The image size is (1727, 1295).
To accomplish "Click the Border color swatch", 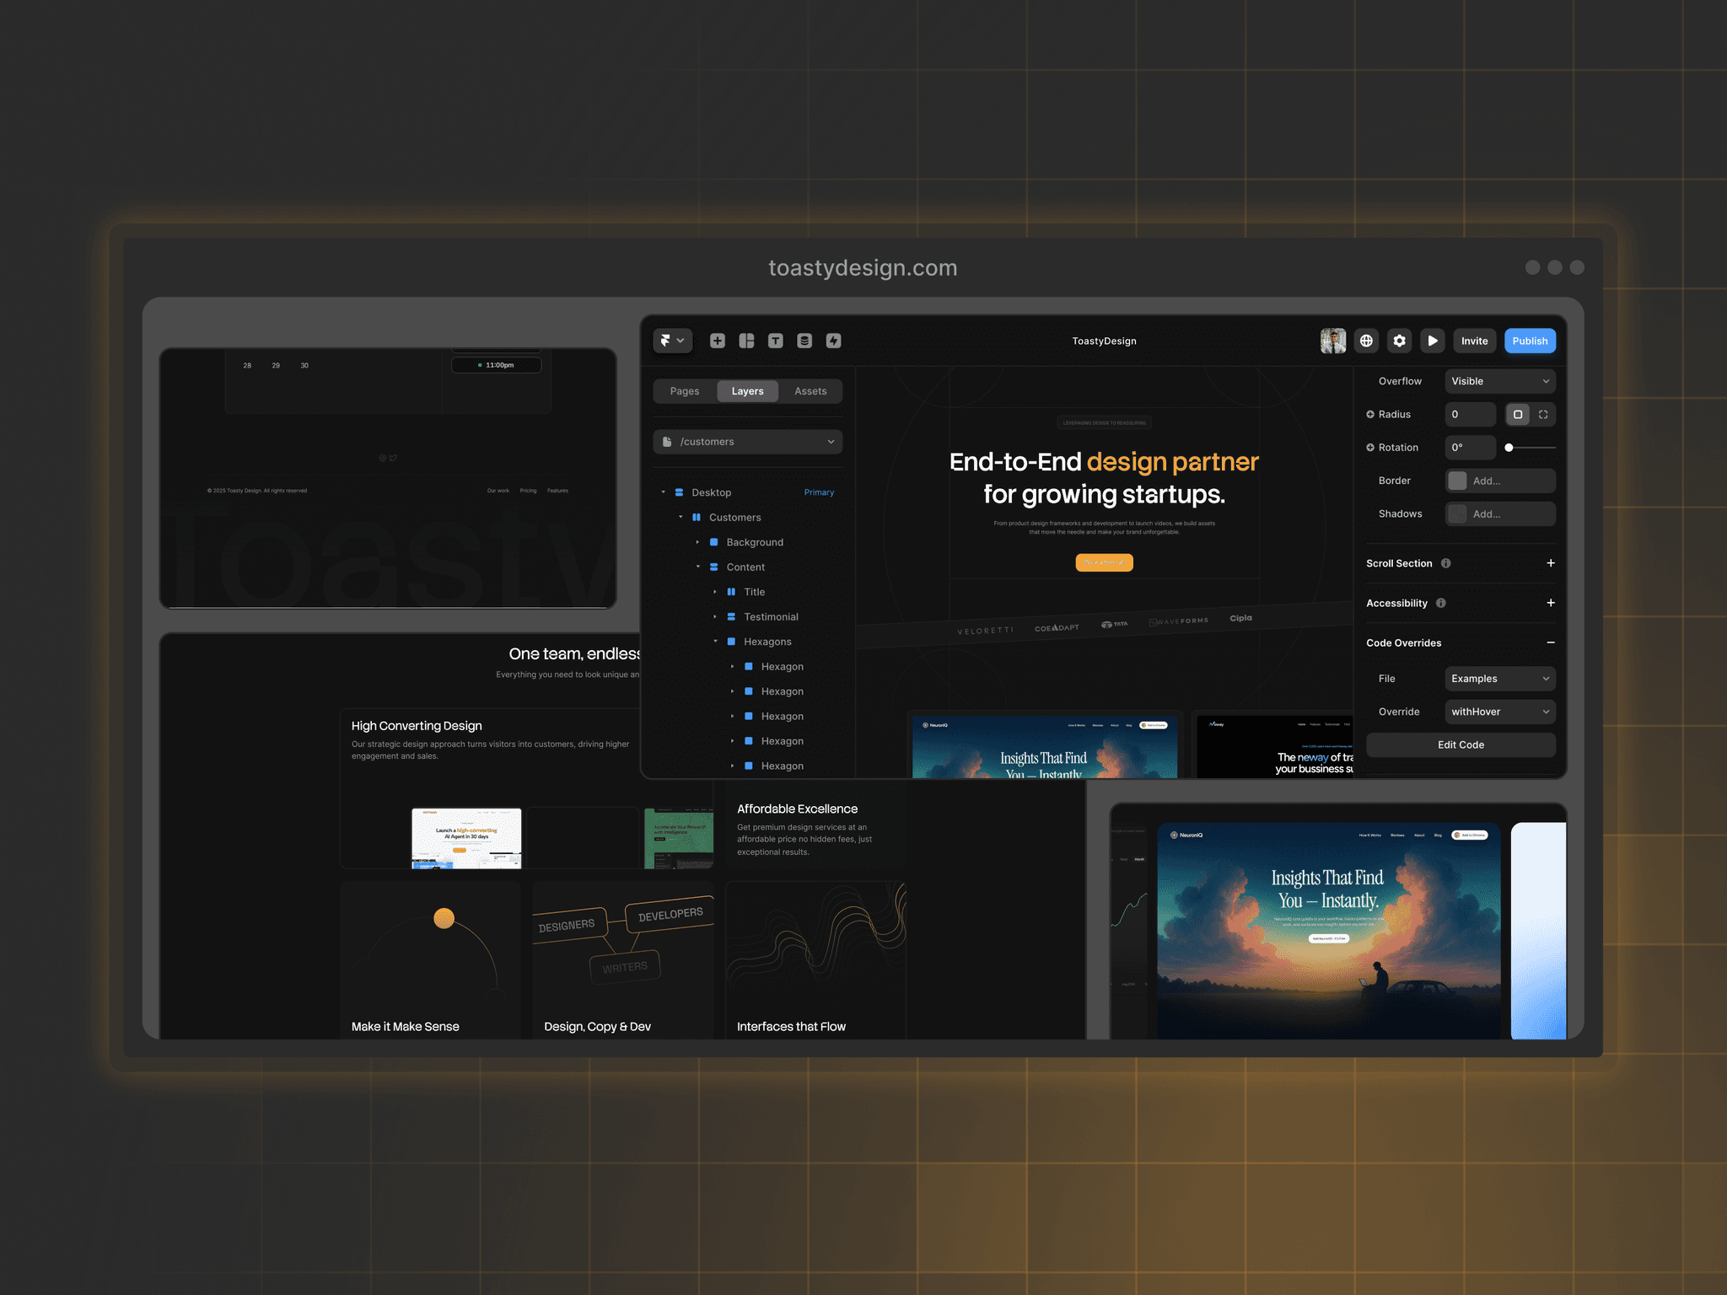I will (x=1457, y=481).
